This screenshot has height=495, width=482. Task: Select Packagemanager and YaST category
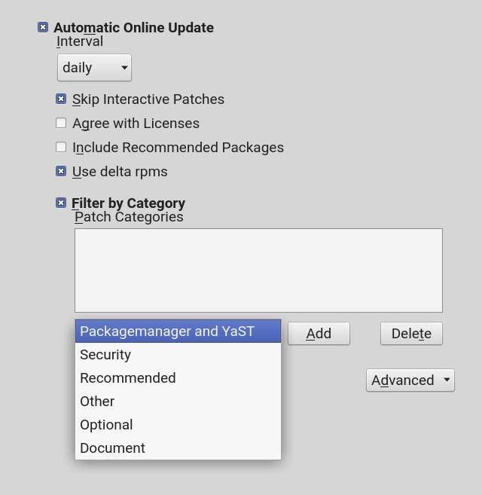coord(178,332)
